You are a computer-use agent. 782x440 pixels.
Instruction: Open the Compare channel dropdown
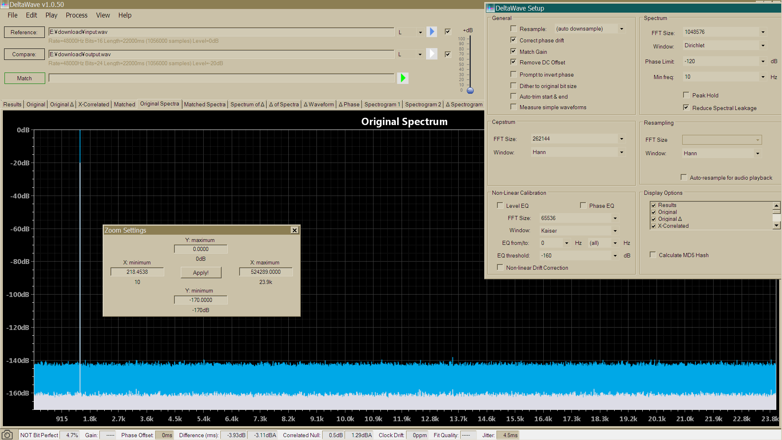(x=420, y=54)
